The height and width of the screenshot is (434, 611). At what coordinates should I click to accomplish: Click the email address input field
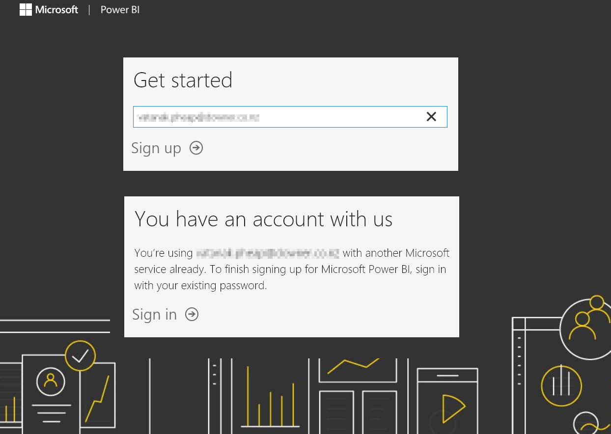[x=290, y=117]
